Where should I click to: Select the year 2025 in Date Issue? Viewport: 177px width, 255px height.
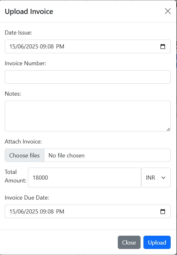click(x=32, y=47)
